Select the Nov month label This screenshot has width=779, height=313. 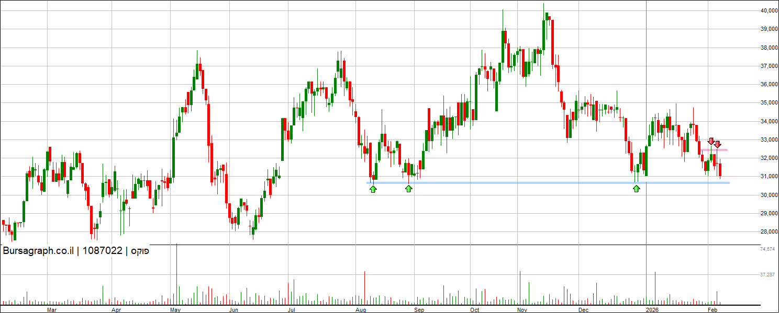point(522,310)
